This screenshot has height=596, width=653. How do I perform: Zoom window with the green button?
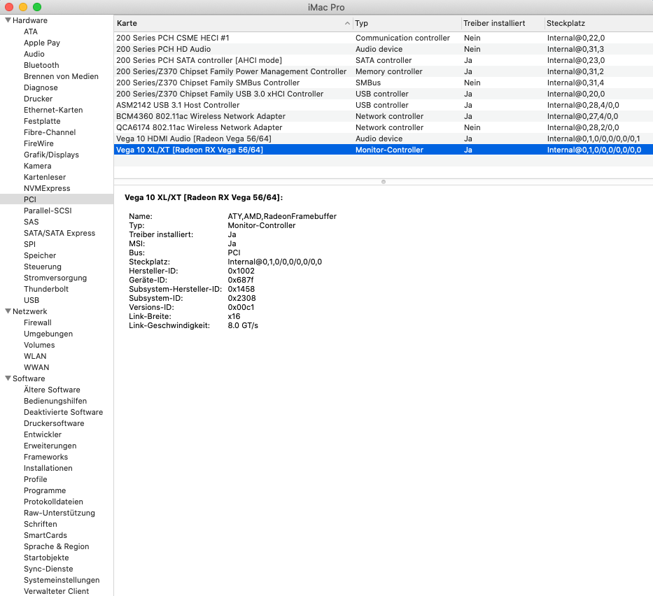coord(37,7)
